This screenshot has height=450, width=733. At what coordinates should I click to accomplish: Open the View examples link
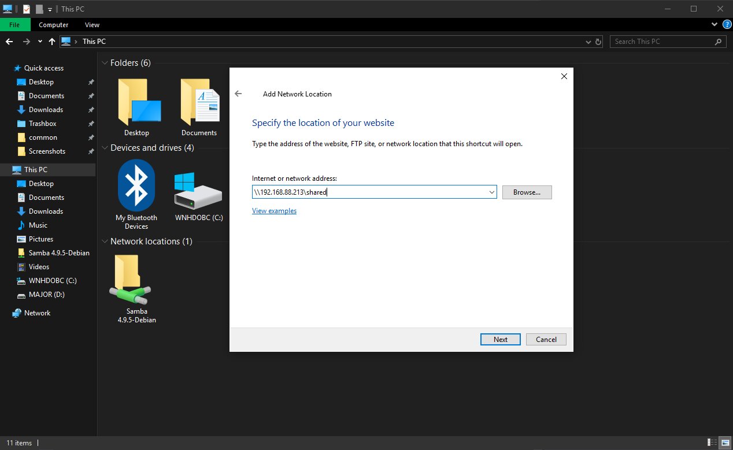pyautogui.click(x=274, y=211)
